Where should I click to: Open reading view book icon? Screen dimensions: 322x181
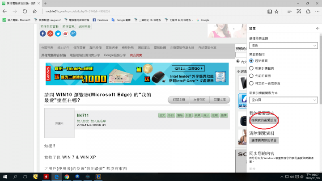[x=269, y=12]
